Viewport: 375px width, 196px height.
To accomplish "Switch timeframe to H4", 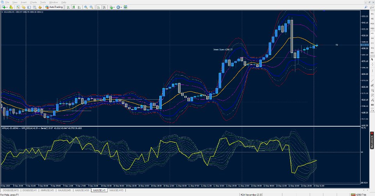I will click(x=372, y=38).
